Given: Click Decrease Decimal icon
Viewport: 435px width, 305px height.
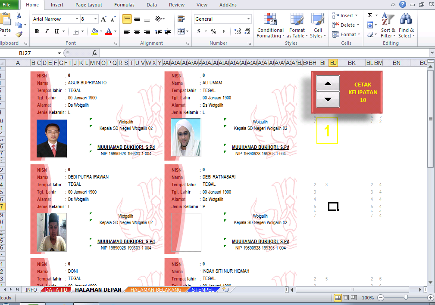Looking at the screenshot, I should (x=247, y=31).
